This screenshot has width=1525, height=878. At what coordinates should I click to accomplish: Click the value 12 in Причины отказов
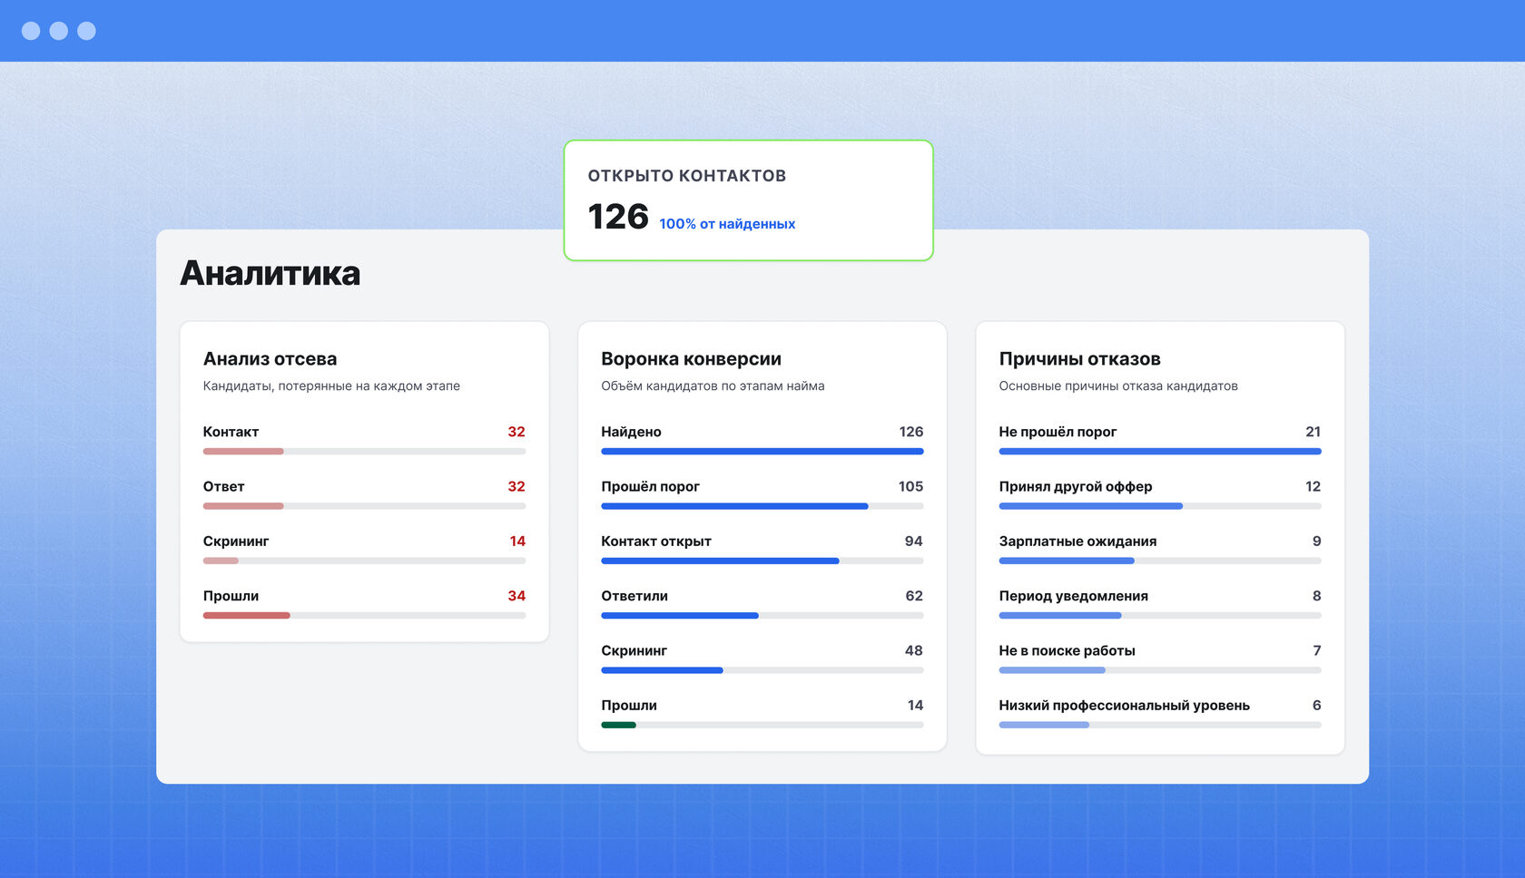click(1313, 486)
